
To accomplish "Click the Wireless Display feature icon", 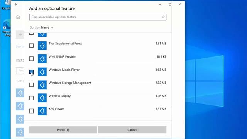I will coord(42,98).
